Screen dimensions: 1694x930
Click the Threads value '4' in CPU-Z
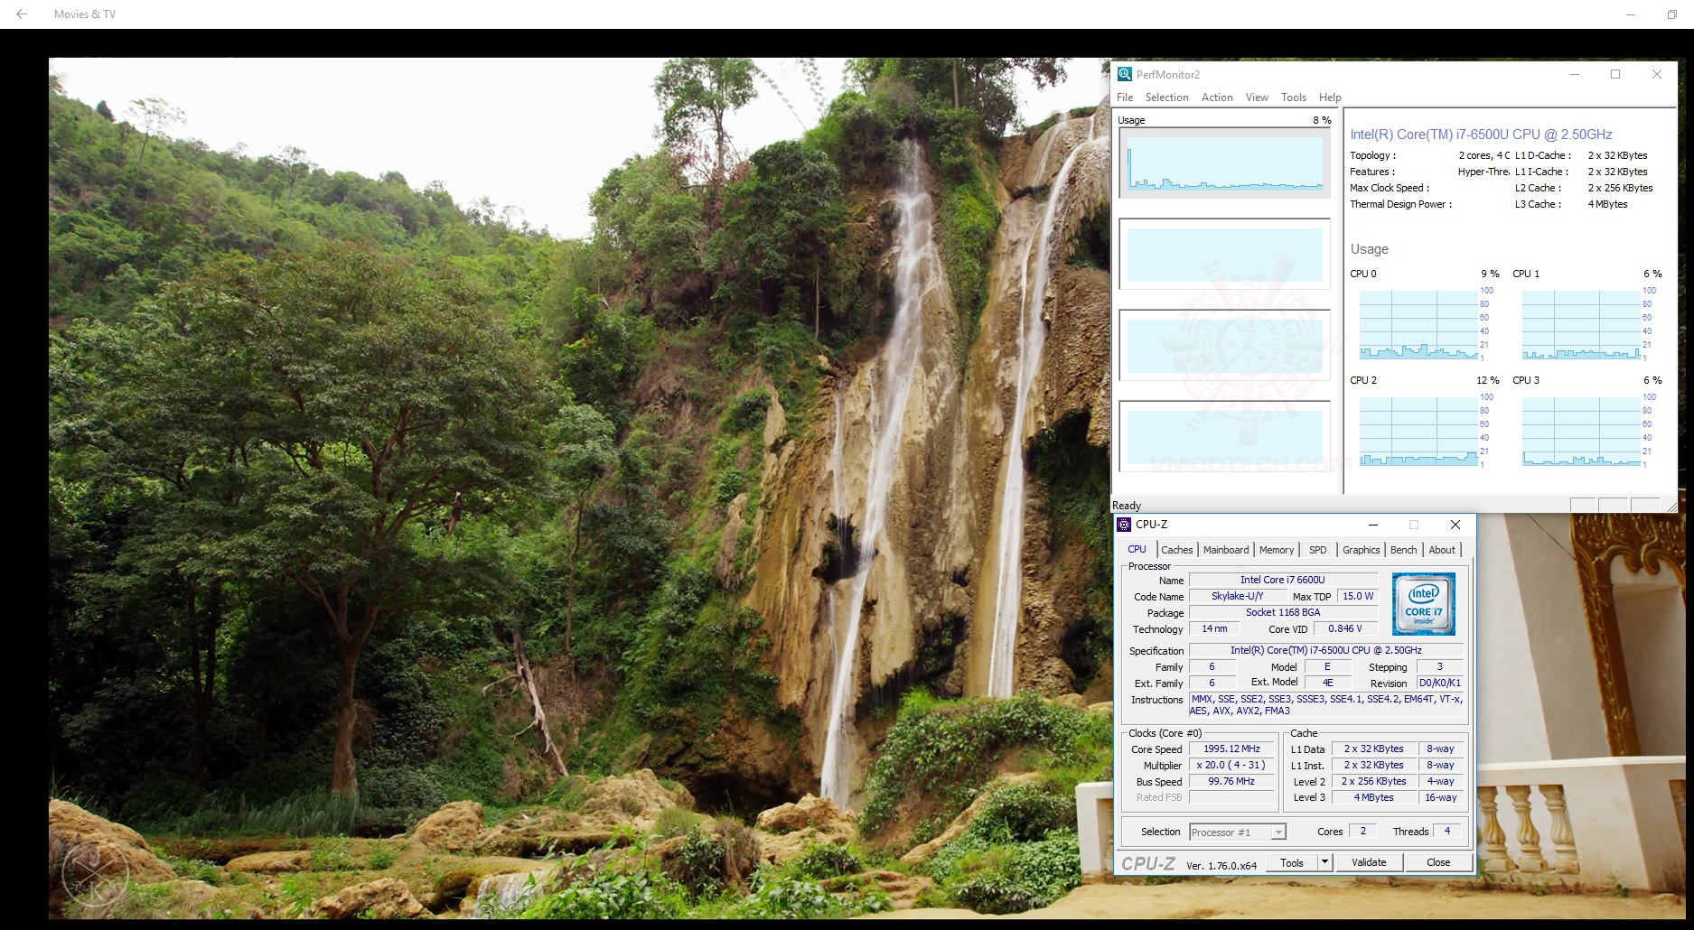point(1446,831)
